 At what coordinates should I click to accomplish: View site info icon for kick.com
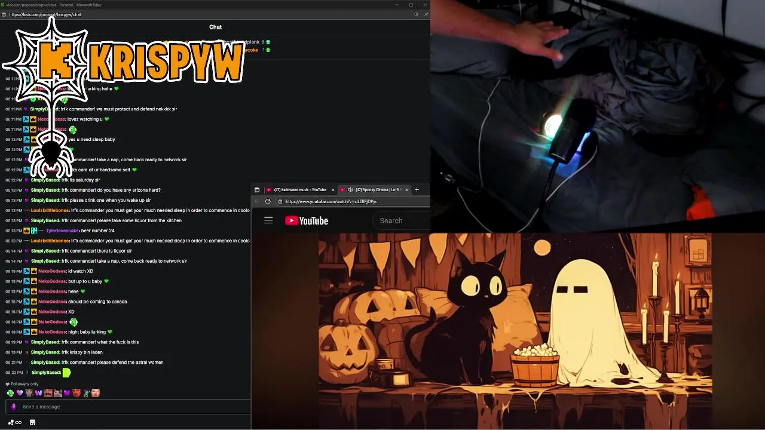click(5, 14)
